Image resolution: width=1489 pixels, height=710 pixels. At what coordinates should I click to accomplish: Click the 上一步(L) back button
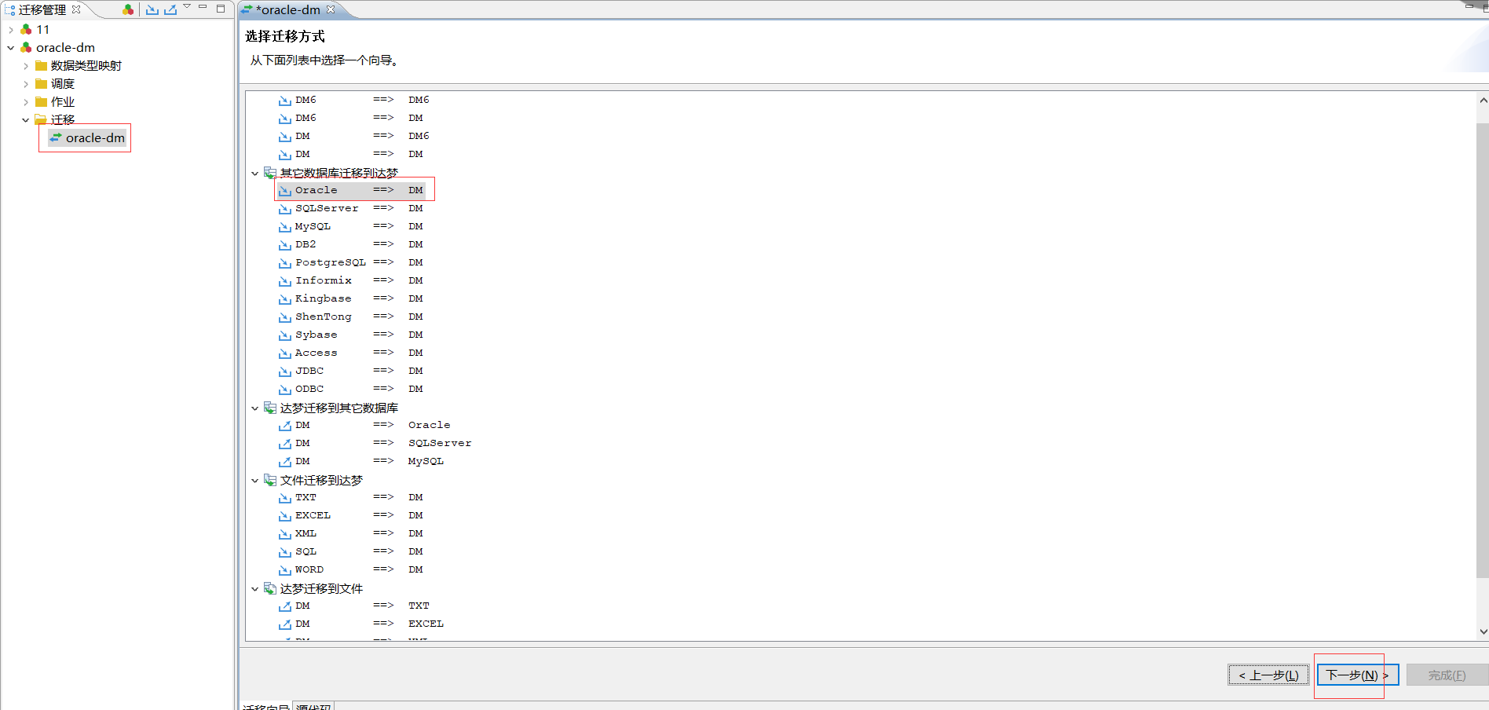tap(1268, 675)
